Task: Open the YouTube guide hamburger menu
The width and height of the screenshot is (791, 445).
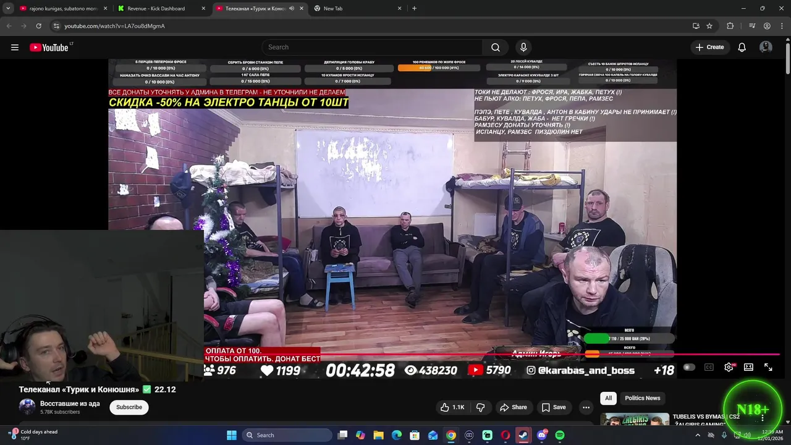Action: coord(15,48)
